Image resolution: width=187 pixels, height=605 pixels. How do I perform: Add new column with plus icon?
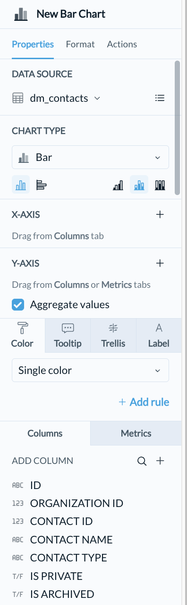[x=160, y=461]
